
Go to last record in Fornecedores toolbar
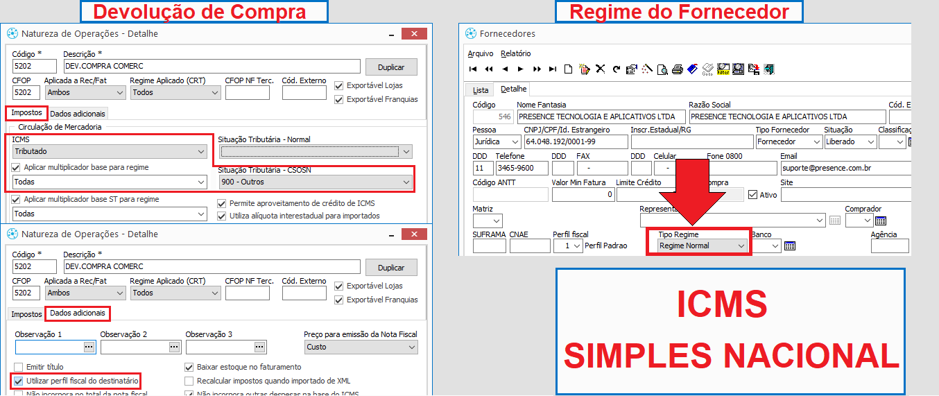[553, 69]
